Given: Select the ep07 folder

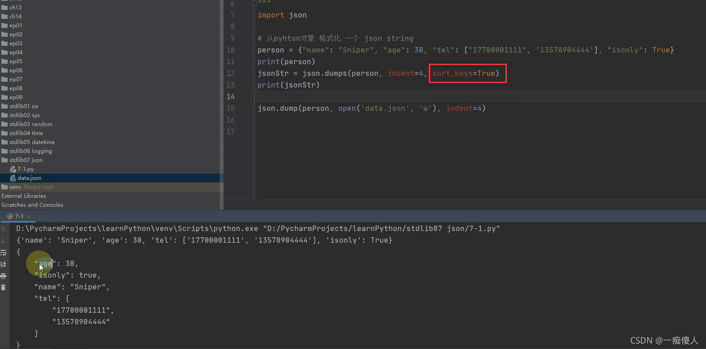Looking at the screenshot, I should coord(16,79).
